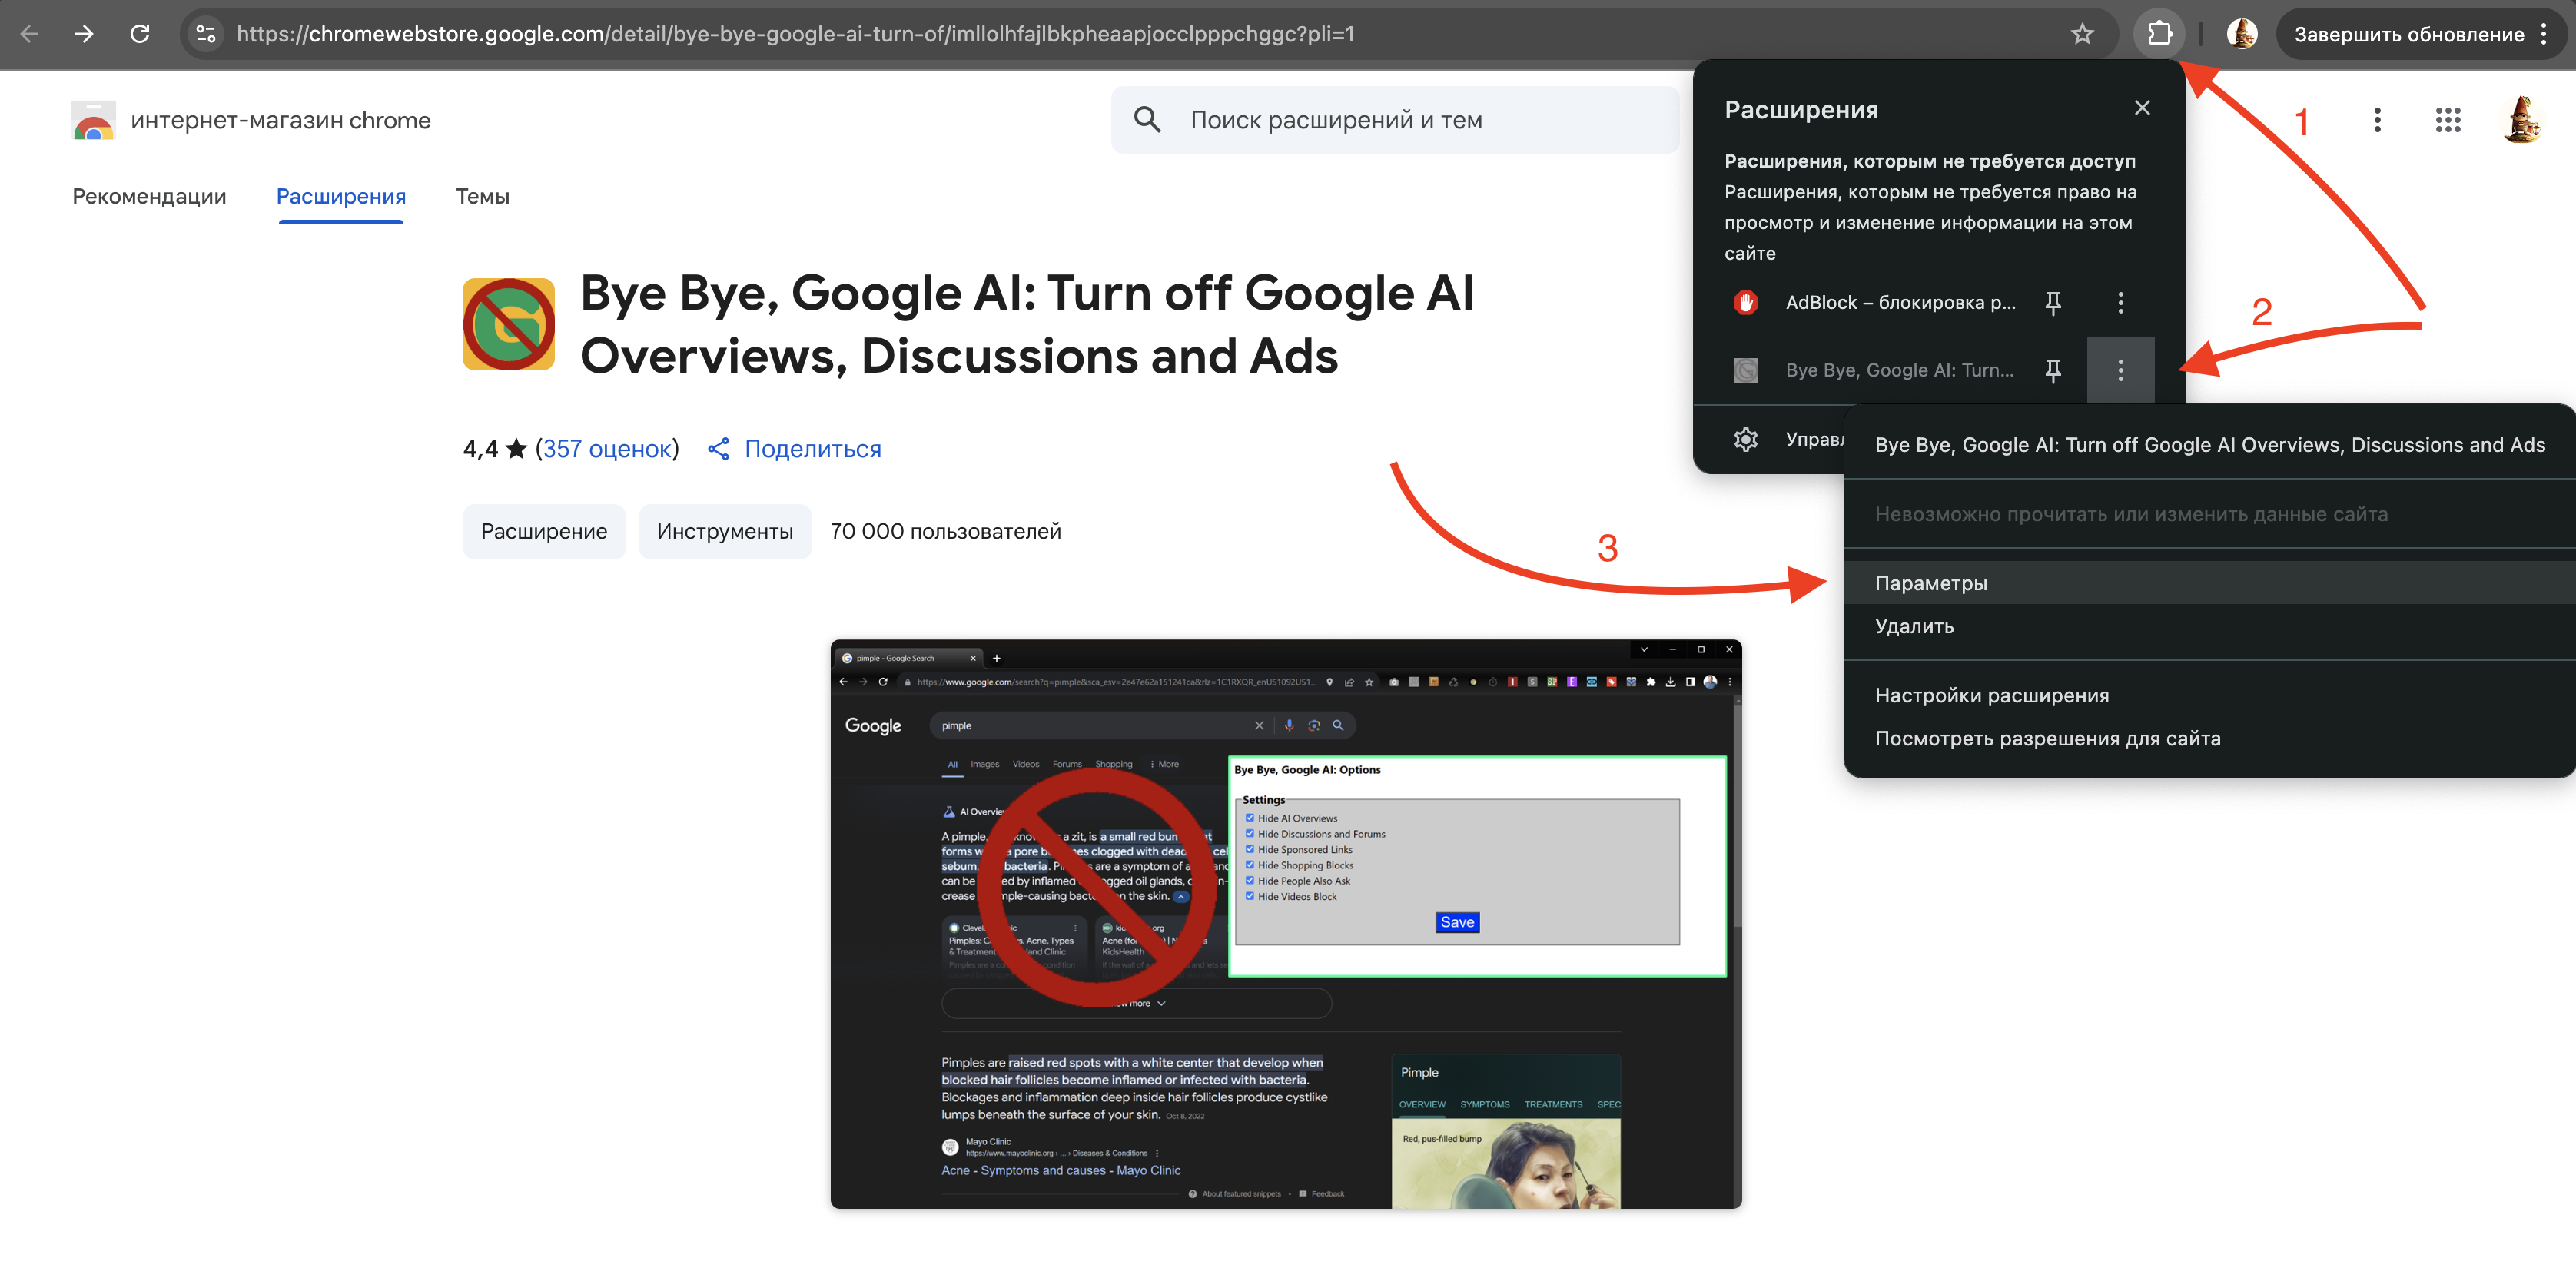Pin the Bye Bye, Google AI extension
The height and width of the screenshot is (1288, 2576).
click(2053, 370)
